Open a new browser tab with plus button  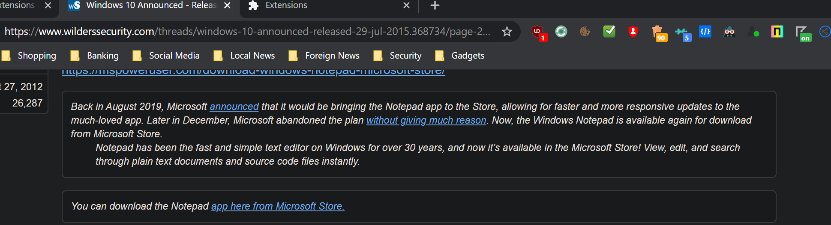(435, 6)
